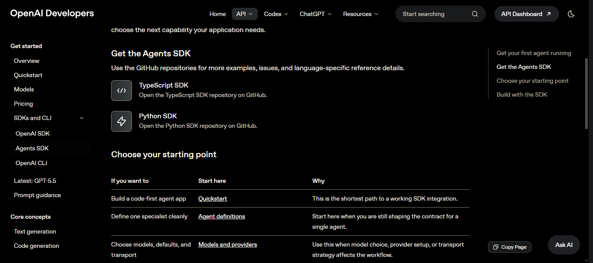The width and height of the screenshot is (593, 263).
Task: Jump to Get your first agent running
Action: (534, 53)
